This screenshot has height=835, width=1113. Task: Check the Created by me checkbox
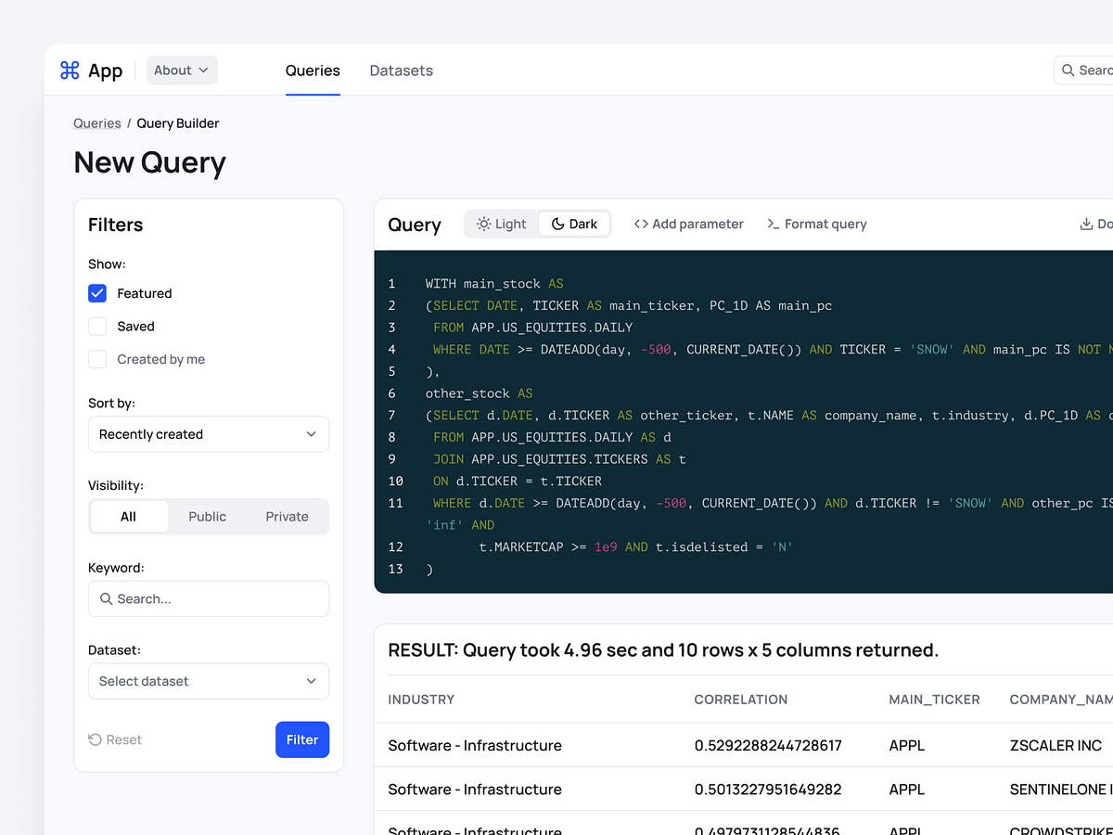coord(97,359)
